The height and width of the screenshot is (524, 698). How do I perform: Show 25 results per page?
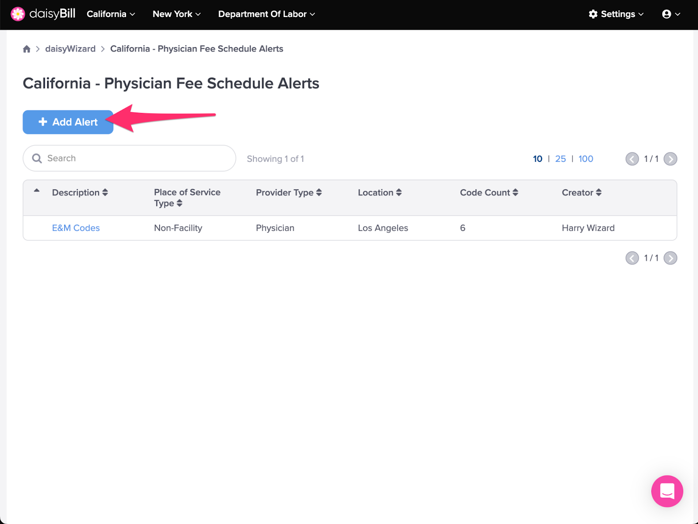[561, 159]
